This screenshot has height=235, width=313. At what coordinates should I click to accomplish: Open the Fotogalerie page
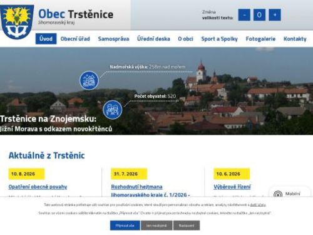click(x=260, y=39)
